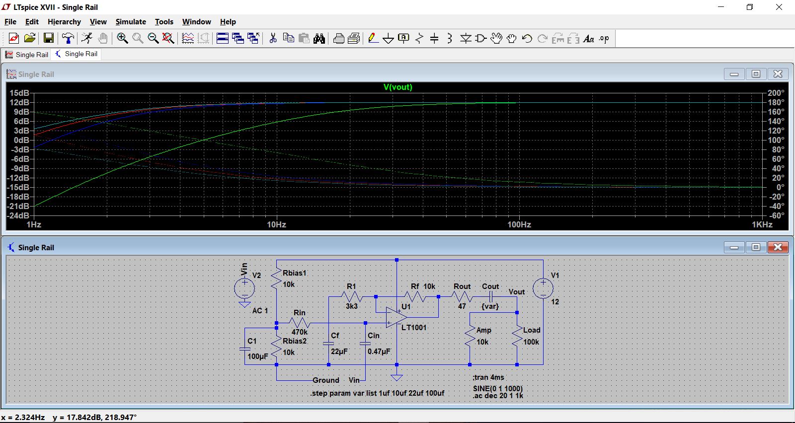Click the Tile Windows icon

[223, 38]
